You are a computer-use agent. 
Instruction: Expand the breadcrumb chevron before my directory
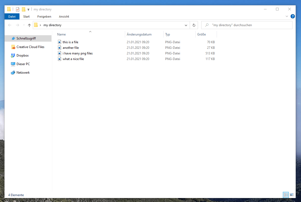[40, 25]
